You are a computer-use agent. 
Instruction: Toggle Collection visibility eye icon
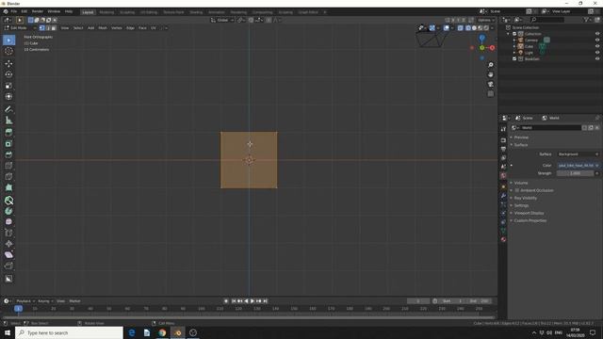[x=597, y=34]
